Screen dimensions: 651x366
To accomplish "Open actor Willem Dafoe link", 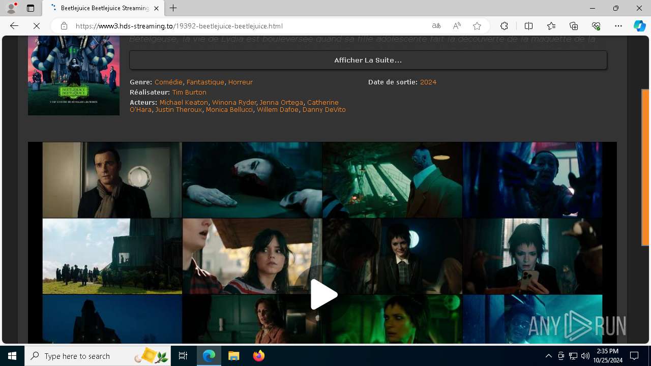I will [x=278, y=109].
